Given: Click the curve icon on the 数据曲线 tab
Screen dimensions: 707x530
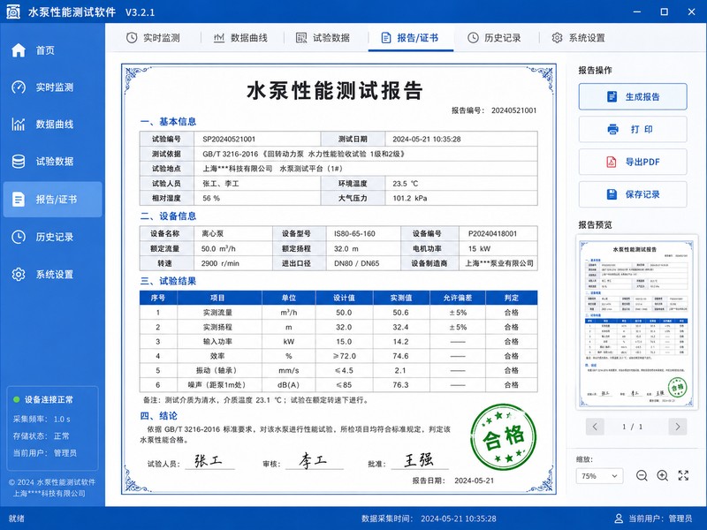Looking at the screenshot, I should click(x=218, y=38).
